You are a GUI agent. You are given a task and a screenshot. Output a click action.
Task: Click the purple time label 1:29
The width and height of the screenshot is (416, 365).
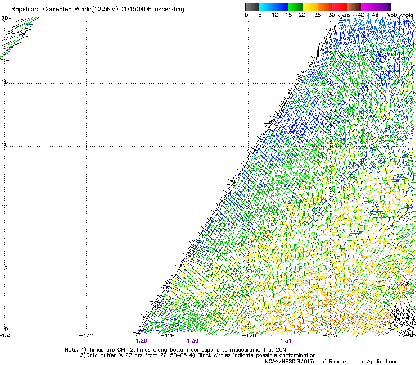[x=141, y=341]
